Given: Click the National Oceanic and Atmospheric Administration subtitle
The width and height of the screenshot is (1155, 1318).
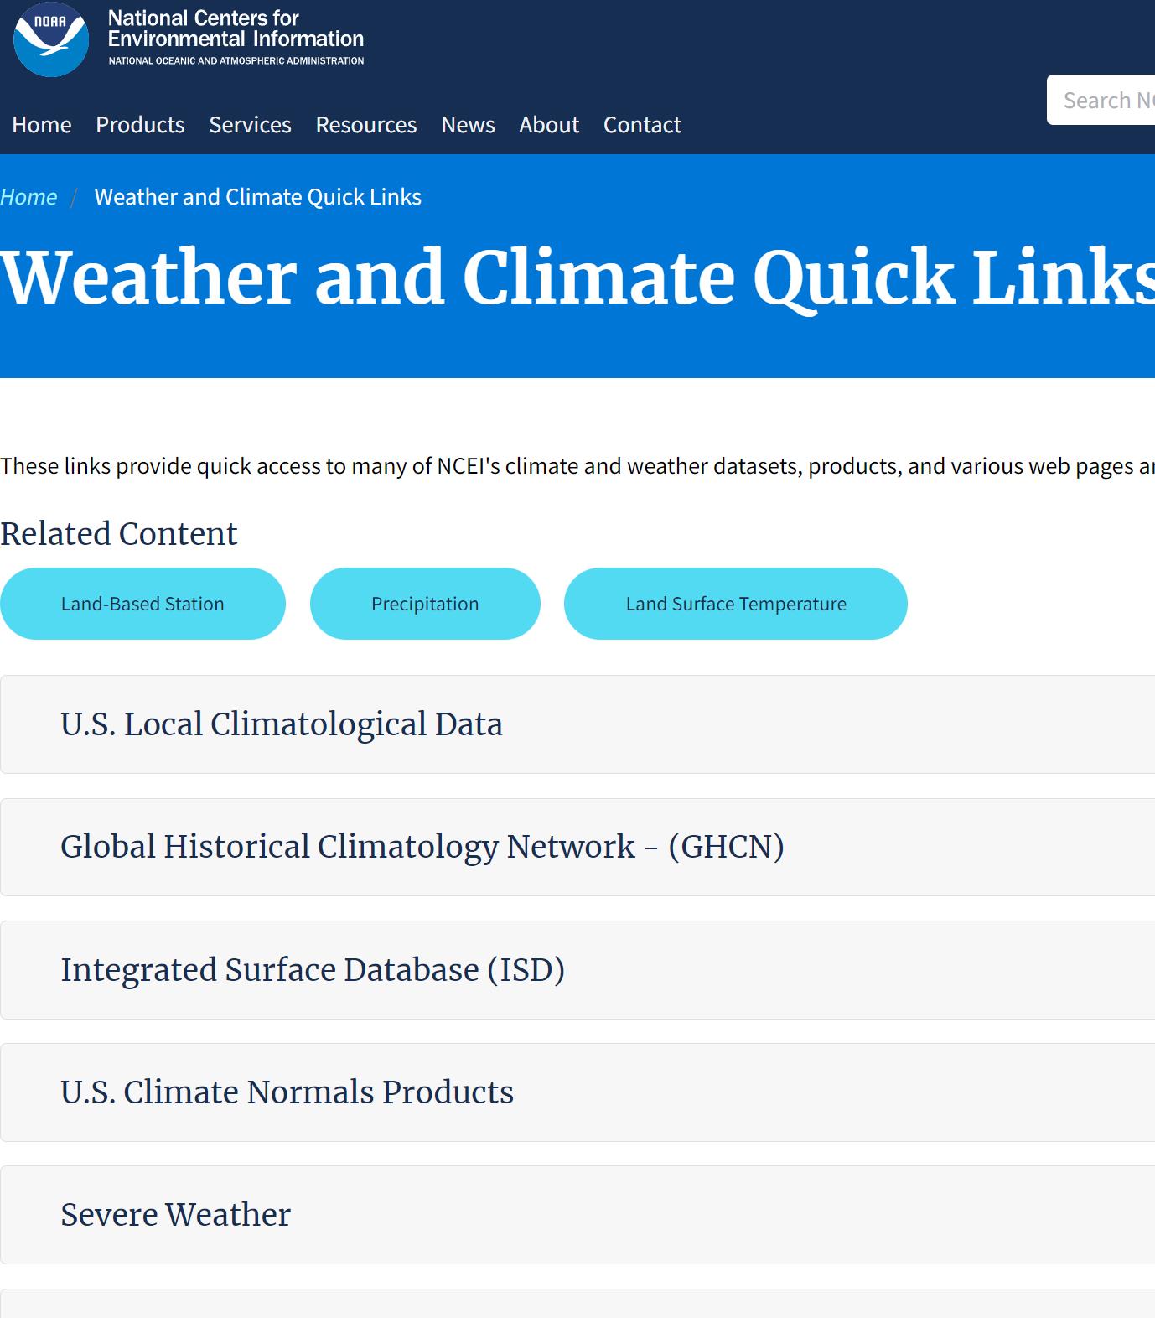Looking at the screenshot, I should point(236,60).
